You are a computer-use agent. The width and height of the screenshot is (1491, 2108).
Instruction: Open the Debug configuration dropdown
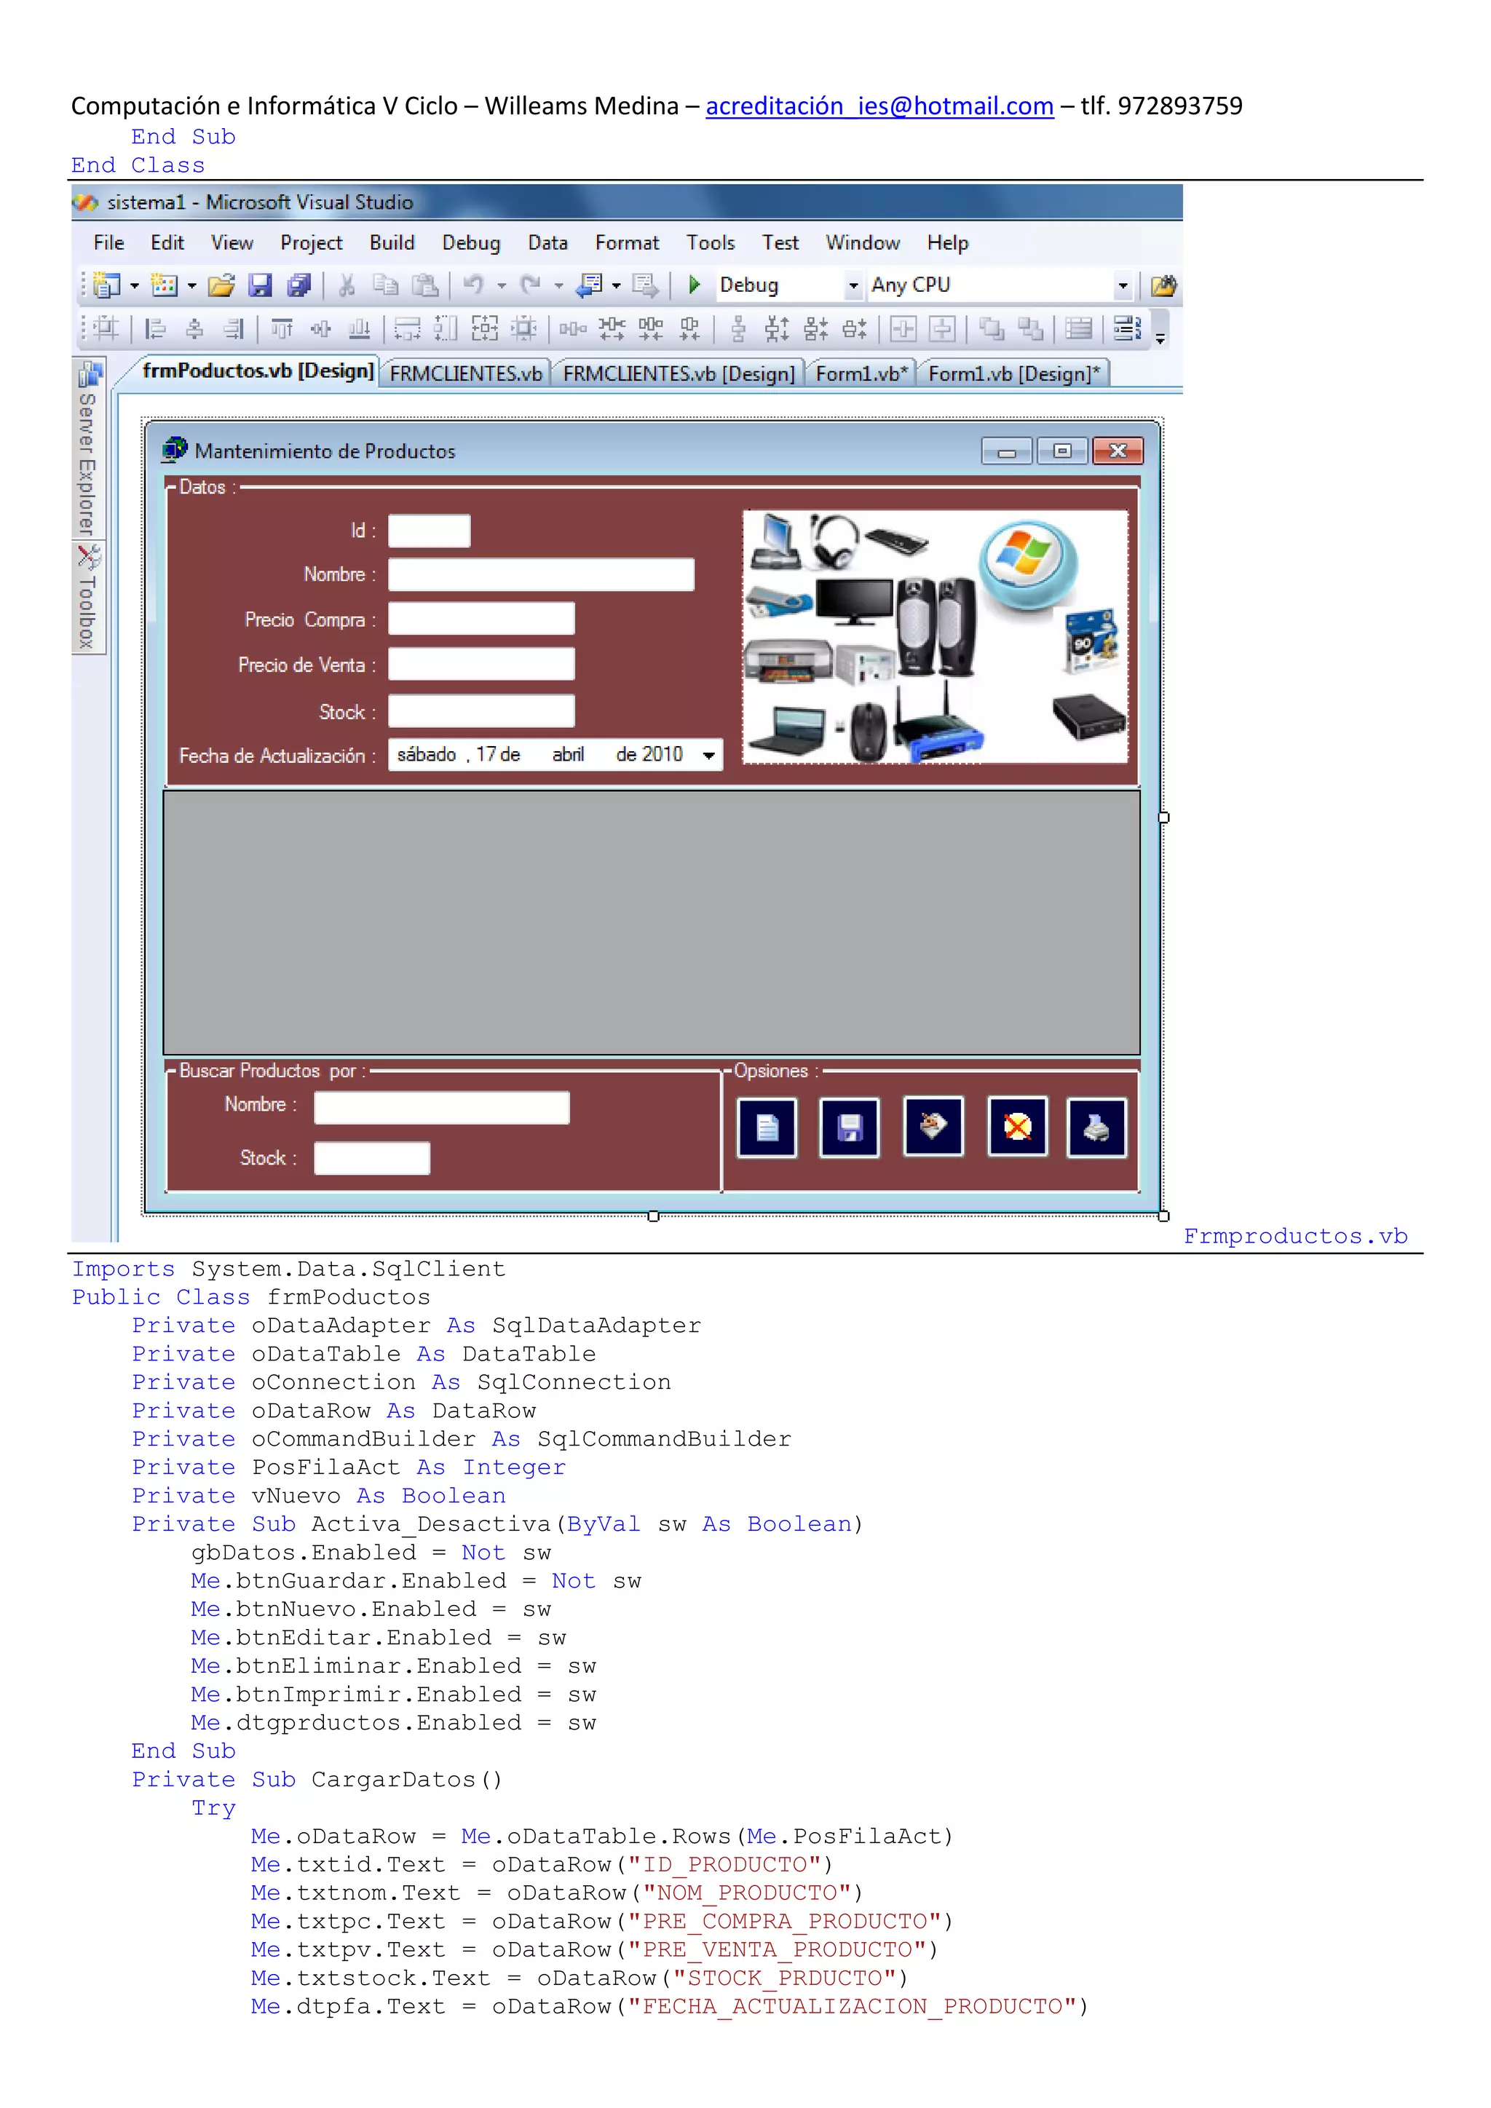pos(853,285)
